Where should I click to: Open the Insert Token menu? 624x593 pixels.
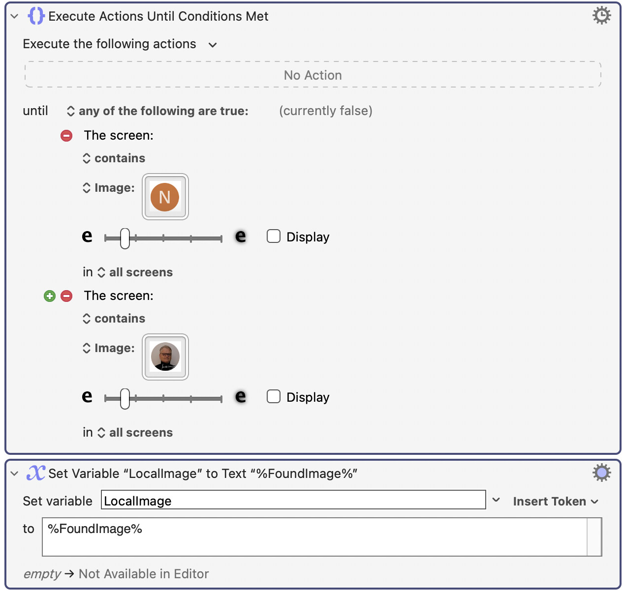556,501
